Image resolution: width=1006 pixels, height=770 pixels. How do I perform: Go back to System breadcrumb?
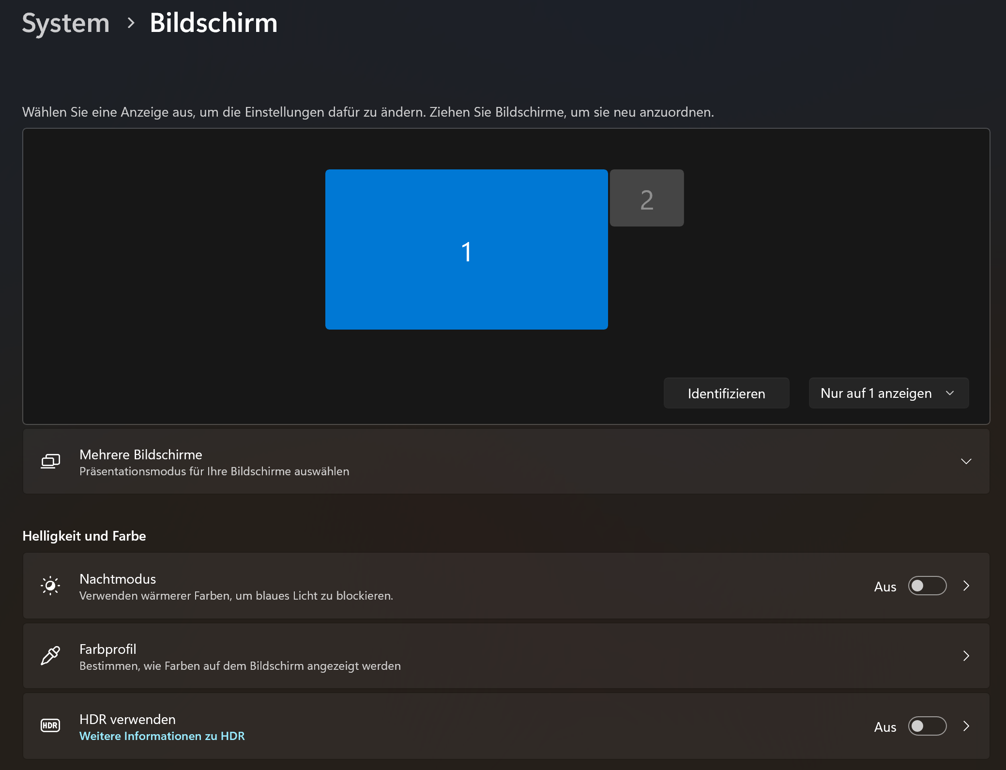(66, 23)
